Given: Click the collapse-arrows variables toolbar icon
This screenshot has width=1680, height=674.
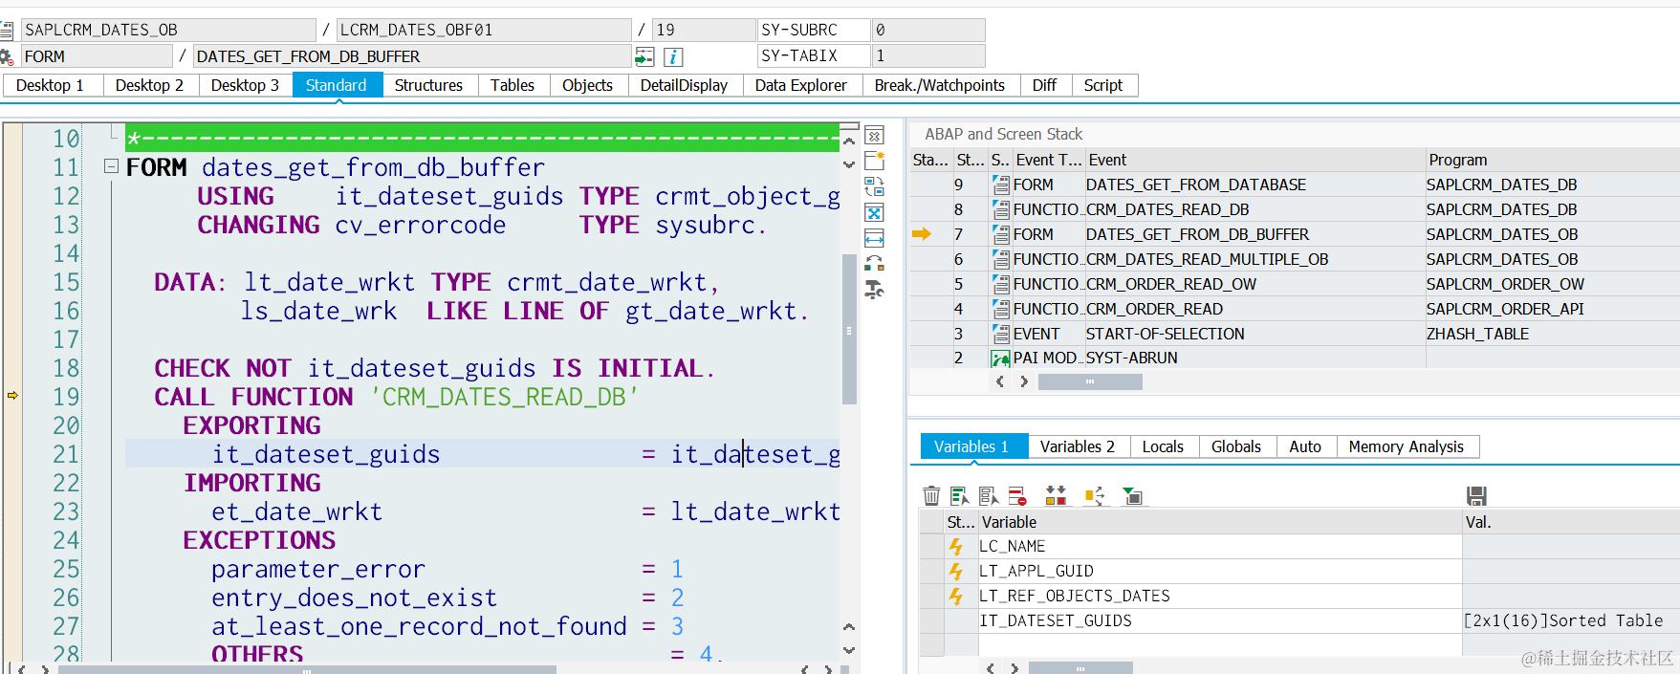Looking at the screenshot, I should (x=1056, y=495).
